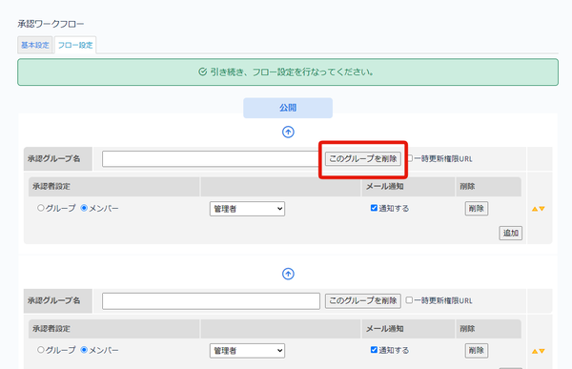The height and width of the screenshot is (369, 572).
Task: Move second approval group up with orange triangle
Action: coord(535,351)
